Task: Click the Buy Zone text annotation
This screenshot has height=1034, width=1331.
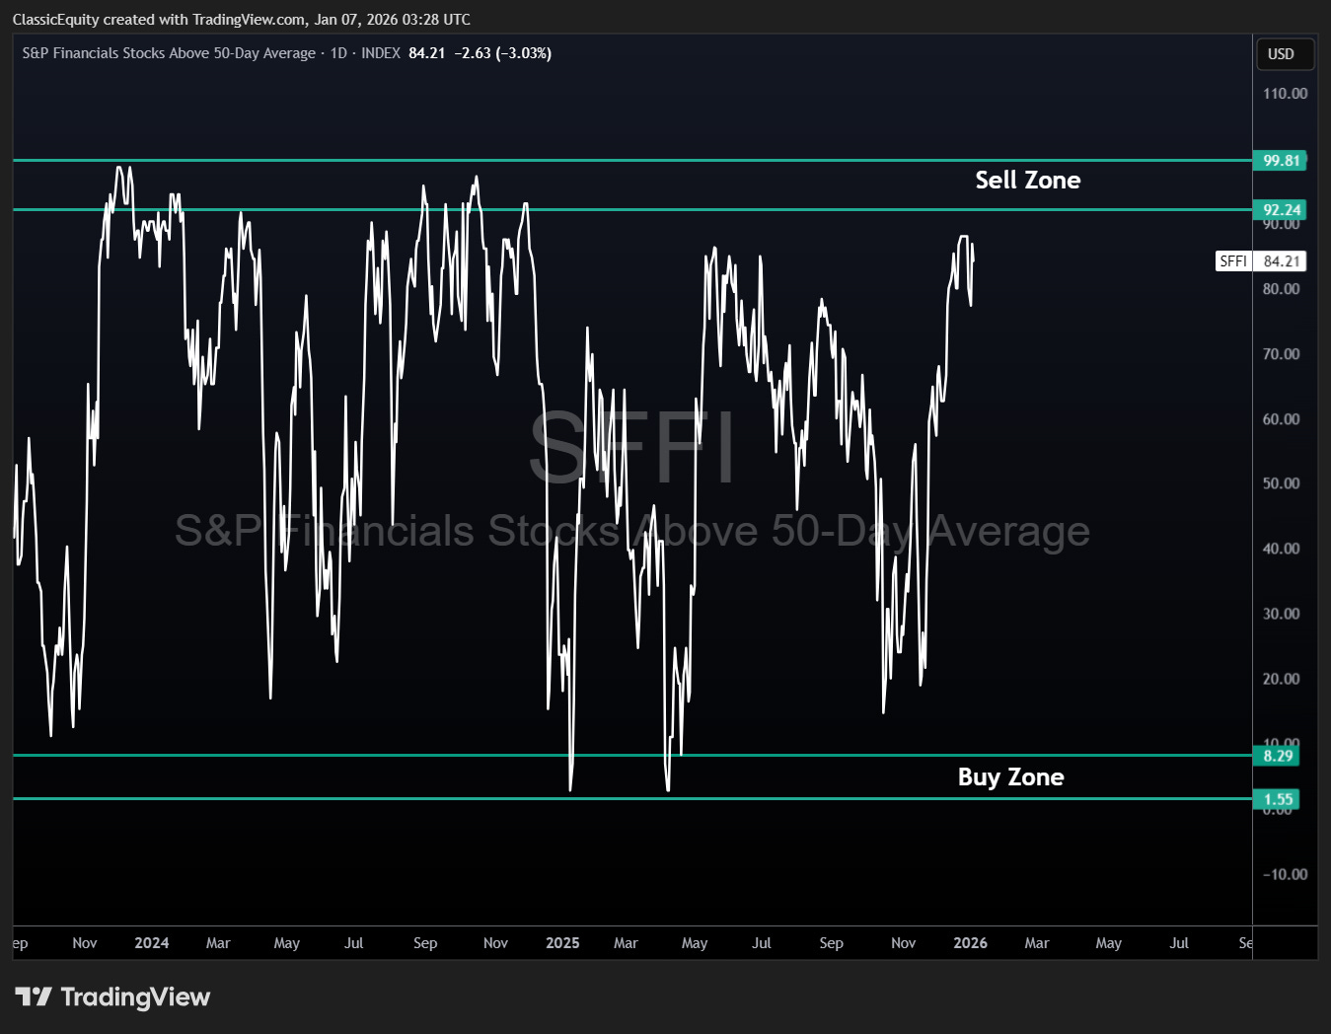Action: [x=1010, y=776]
